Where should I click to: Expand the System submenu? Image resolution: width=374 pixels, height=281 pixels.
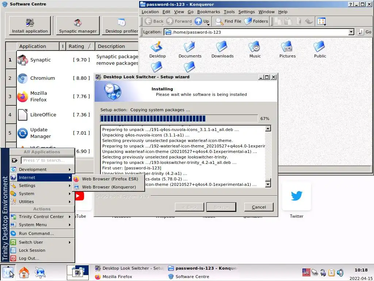(x=42, y=194)
